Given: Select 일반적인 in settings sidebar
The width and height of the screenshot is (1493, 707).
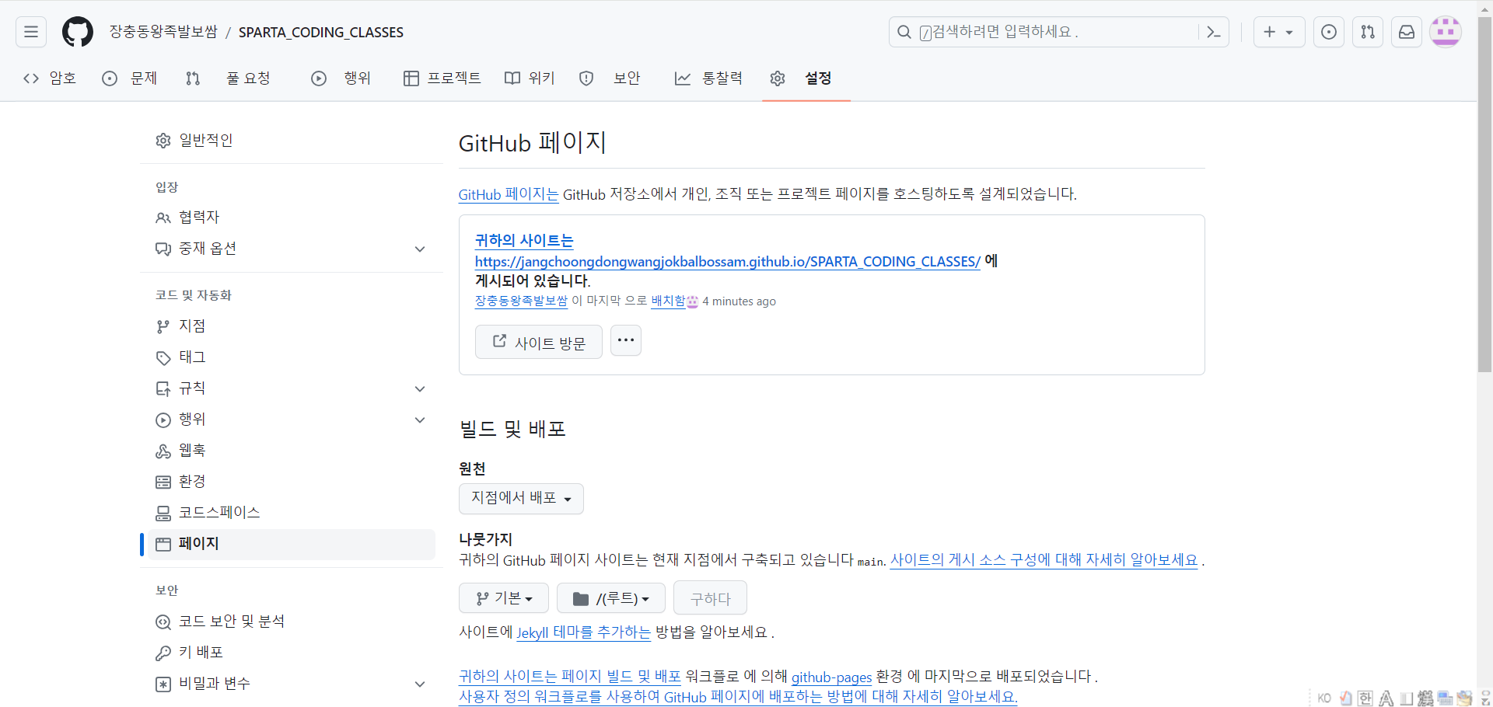Looking at the screenshot, I should (x=292, y=141).
